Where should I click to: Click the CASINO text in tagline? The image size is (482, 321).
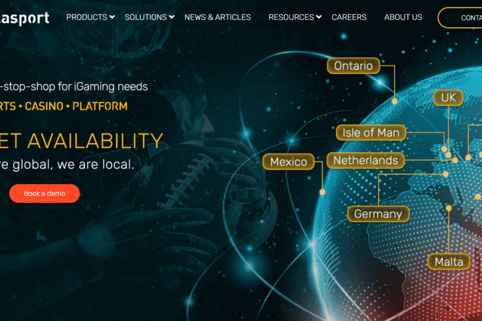pos(44,106)
